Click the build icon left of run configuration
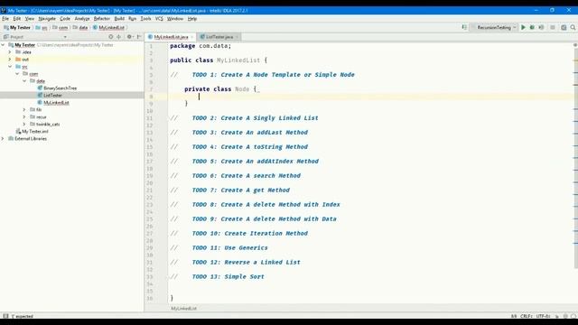The height and width of the screenshot is (325, 578). pyautogui.click(x=464, y=27)
